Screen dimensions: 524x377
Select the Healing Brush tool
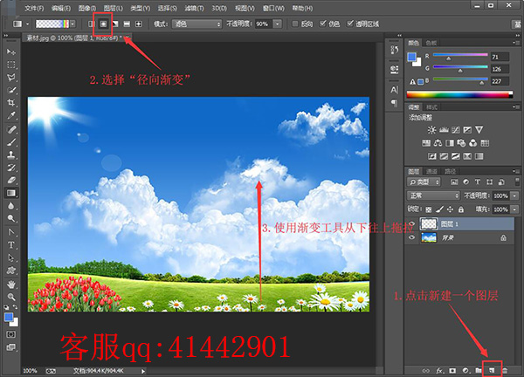(x=11, y=129)
